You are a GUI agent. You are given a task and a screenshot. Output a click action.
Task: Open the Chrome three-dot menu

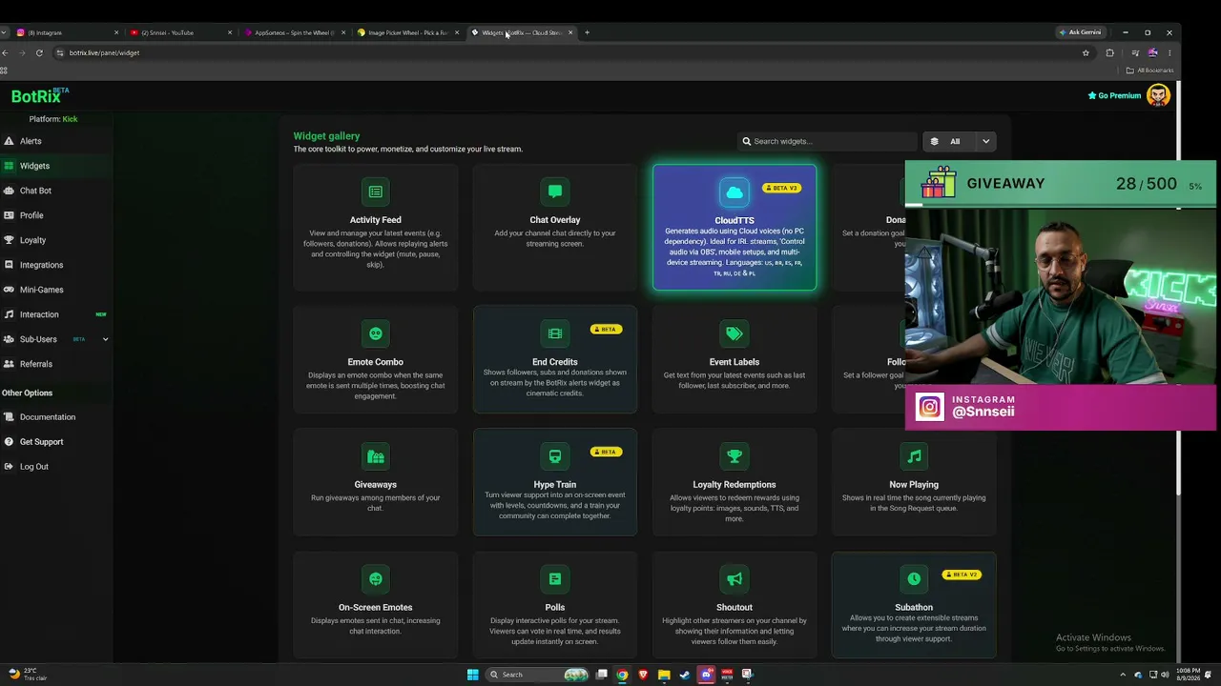1169,52
